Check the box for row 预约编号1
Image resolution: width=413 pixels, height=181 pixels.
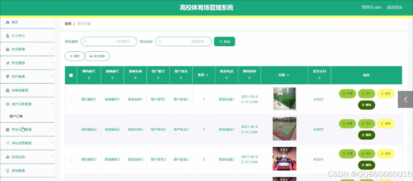point(70,100)
